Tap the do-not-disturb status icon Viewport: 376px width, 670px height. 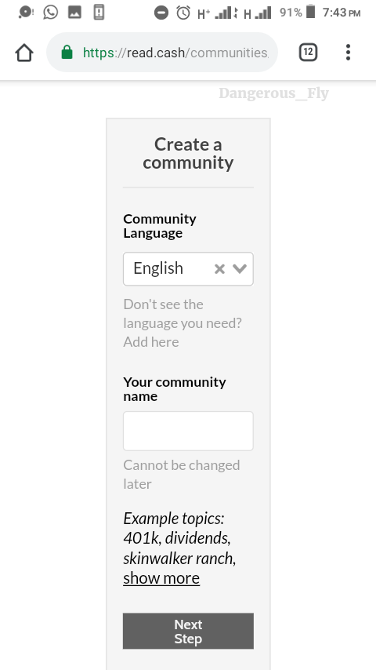point(161,13)
